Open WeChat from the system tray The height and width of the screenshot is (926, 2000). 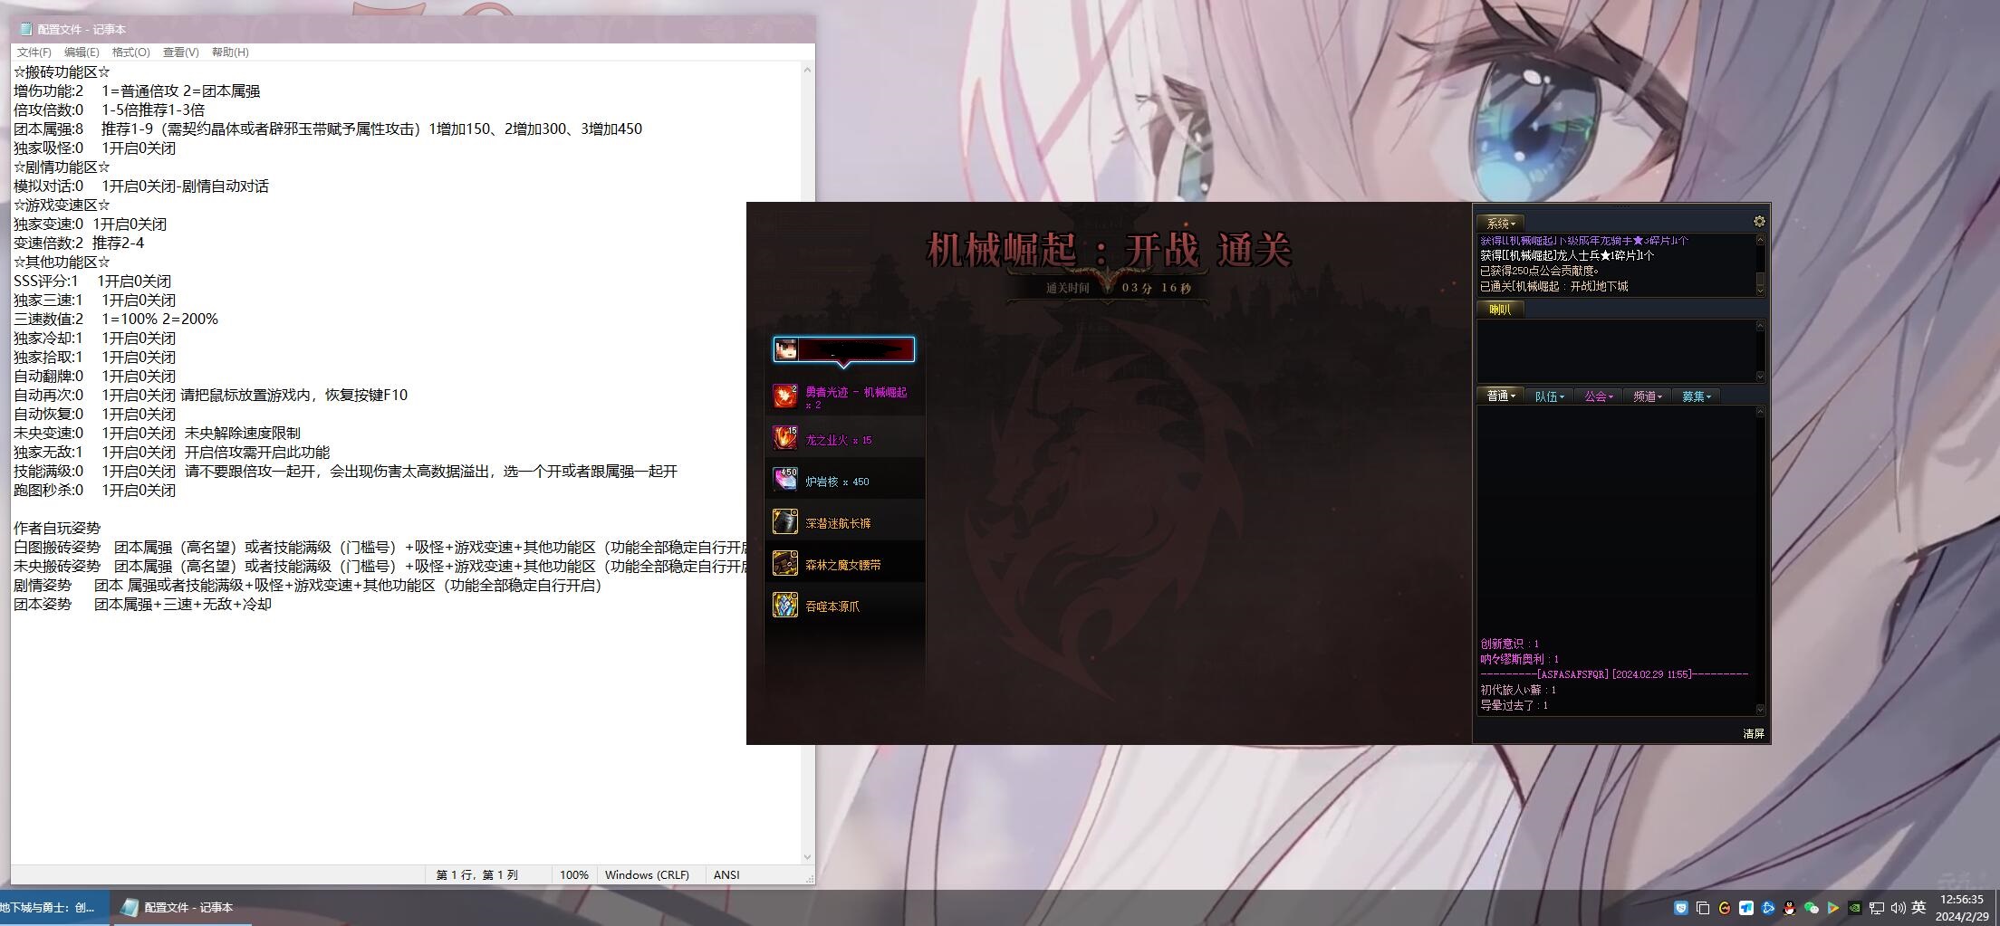click(x=1811, y=908)
